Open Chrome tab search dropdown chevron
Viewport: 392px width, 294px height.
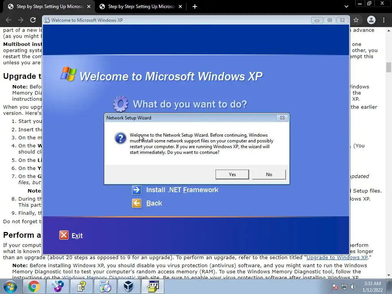click(x=346, y=7)
